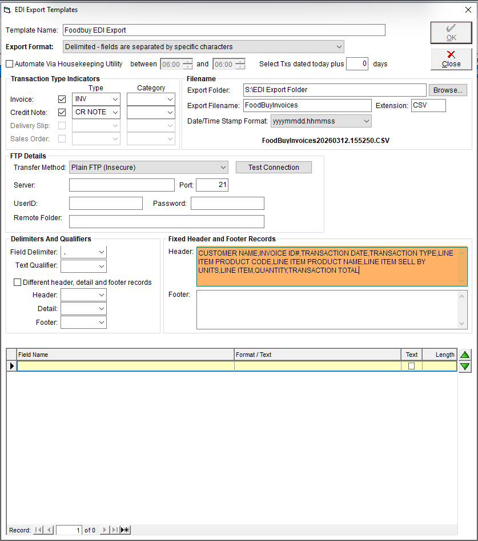
Task: Open the Invoice Category dropdown
Action: [170, 100]
